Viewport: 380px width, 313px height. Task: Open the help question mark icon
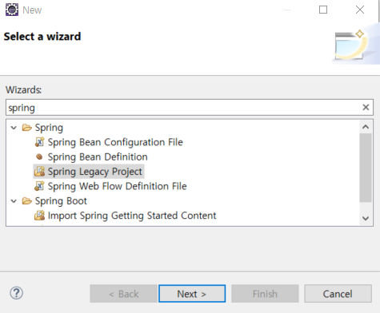(17, 293)
